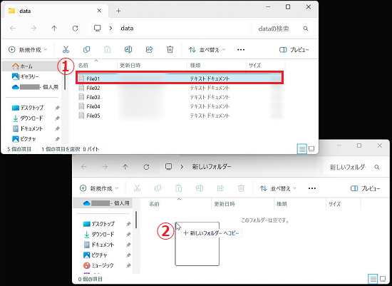The image size is (392, 286).
Task: Toggle プレビュー pane in data window
Action: (294, 50)
